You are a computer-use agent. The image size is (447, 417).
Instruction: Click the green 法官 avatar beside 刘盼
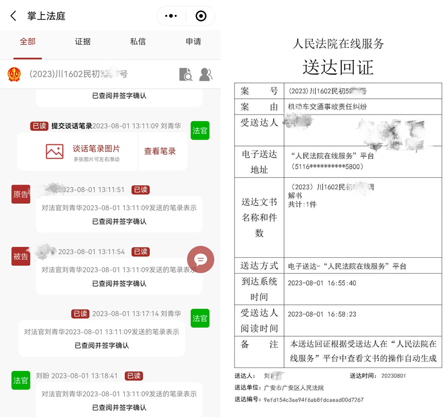point(21,380)
